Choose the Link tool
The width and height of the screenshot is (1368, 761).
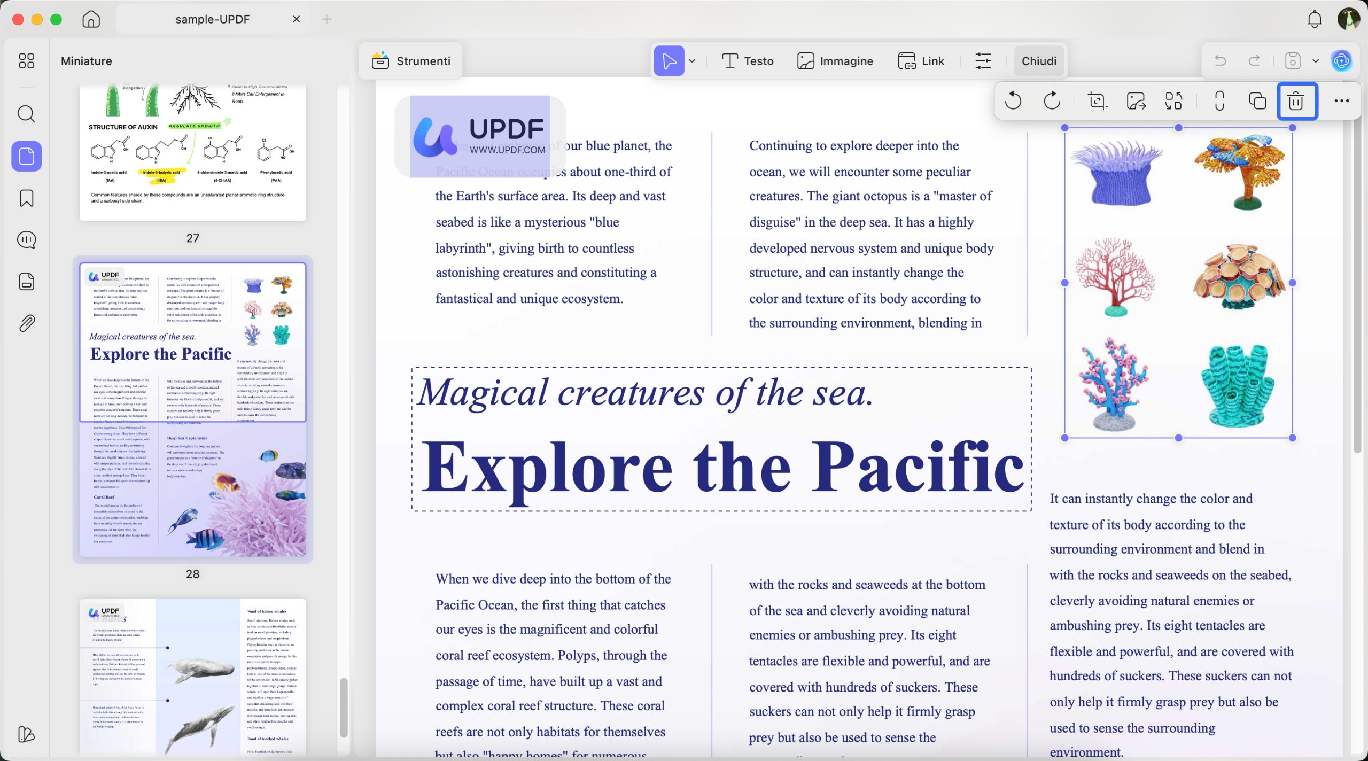(x=921, y=61)
